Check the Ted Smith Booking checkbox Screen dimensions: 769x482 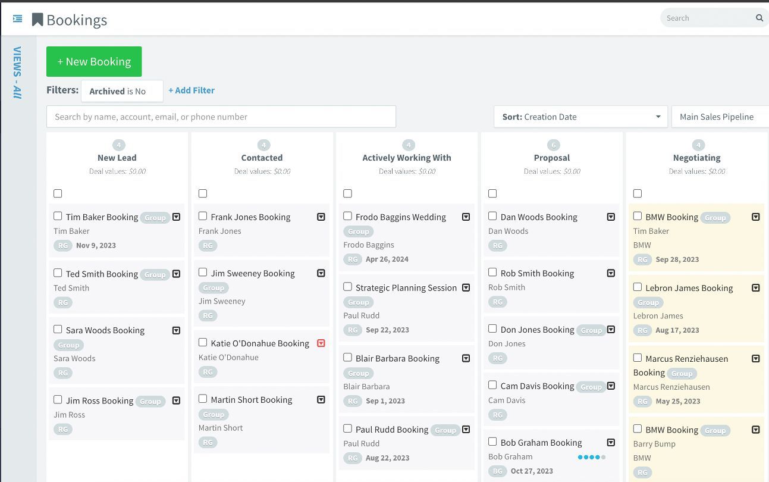coord(58,273)
